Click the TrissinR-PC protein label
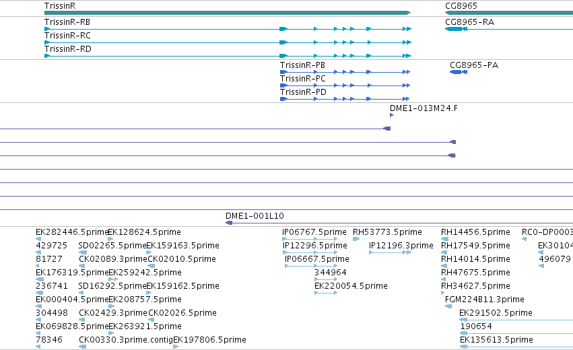The height and width of the screenshot is (350, 573). click(302, 79)
